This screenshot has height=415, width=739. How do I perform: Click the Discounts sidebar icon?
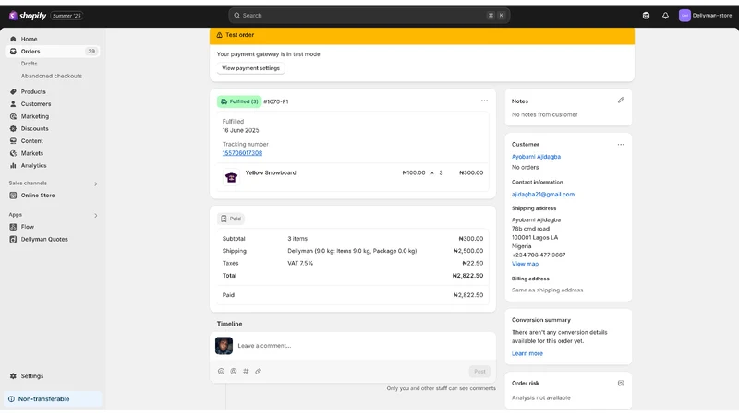pyautogui.click(x=13, y=128)
